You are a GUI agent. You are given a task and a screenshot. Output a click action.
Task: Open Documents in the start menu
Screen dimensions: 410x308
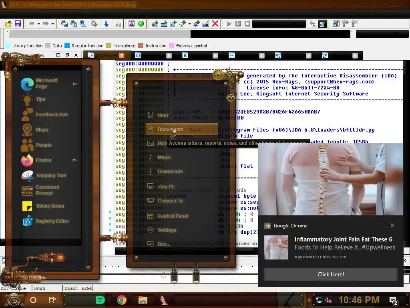tap(182, 130)
